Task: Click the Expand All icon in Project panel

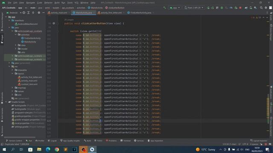Action: 29,13
